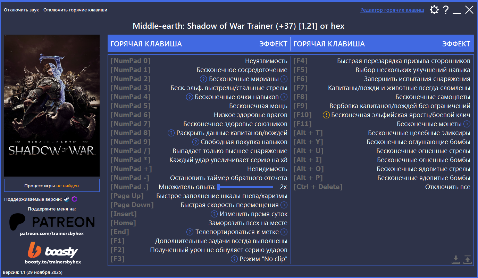
Task: Expand options for Бесконечные мирианы
Action: click(284, 79)
